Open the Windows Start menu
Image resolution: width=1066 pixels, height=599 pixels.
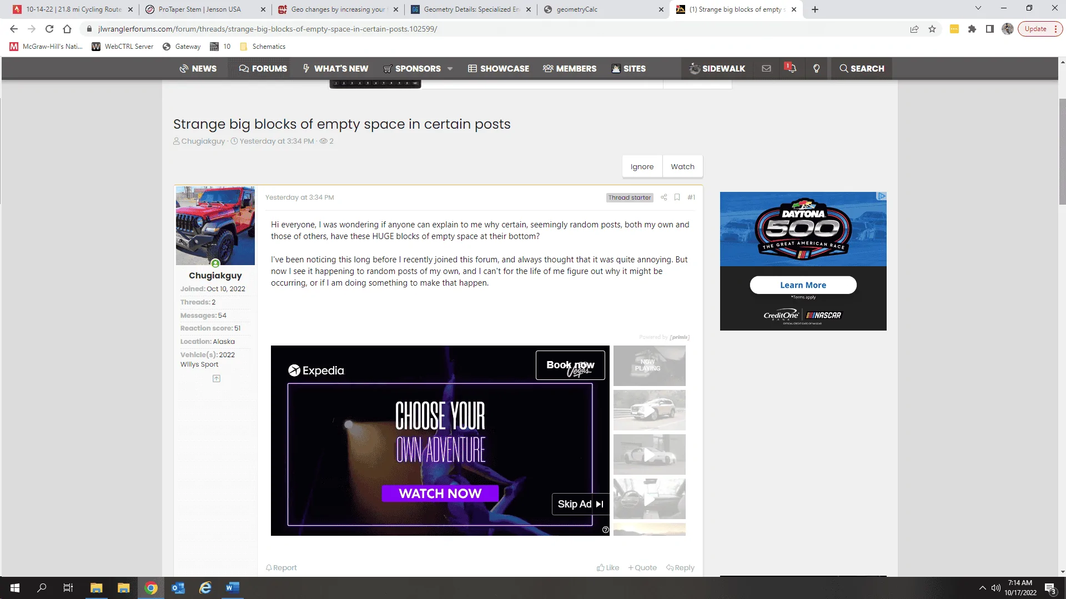[15, 588]
